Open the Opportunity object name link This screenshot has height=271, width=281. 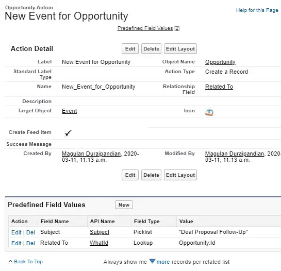[x=220, y=62]
